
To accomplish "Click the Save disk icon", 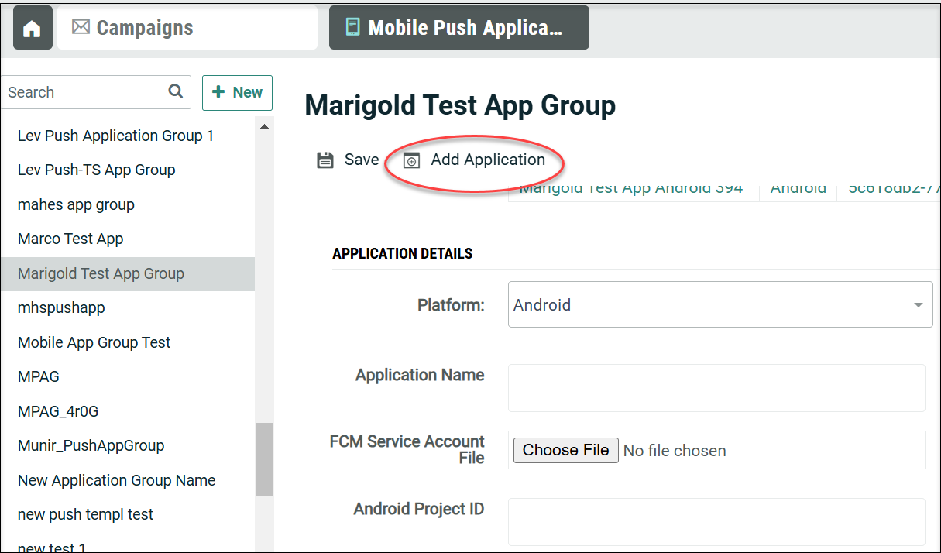I will (x=325, y=160).
